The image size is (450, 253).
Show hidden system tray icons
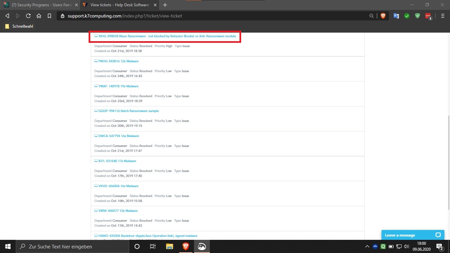(x=367, y=246)
